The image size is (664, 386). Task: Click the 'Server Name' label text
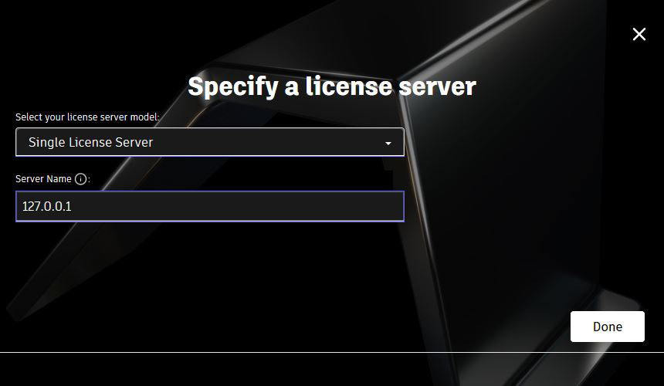click(x=43, y=179)
